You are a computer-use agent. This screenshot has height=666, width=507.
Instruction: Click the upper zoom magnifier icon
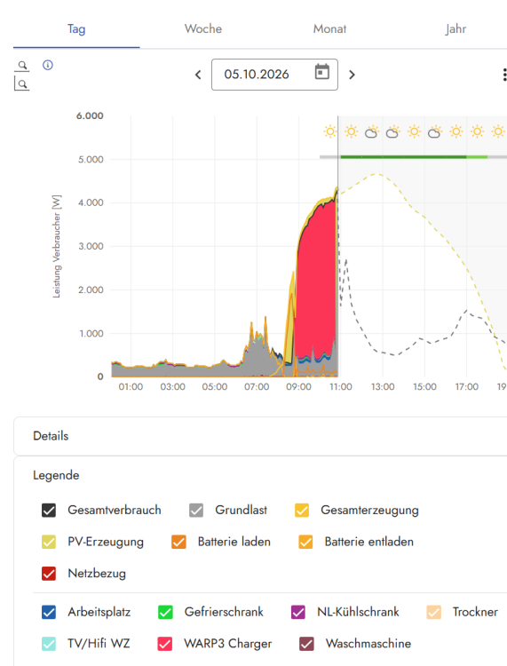click(x=22, y=66)
